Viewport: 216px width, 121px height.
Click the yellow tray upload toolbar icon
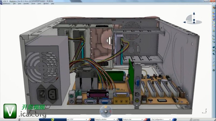click(x=214, y=31)
